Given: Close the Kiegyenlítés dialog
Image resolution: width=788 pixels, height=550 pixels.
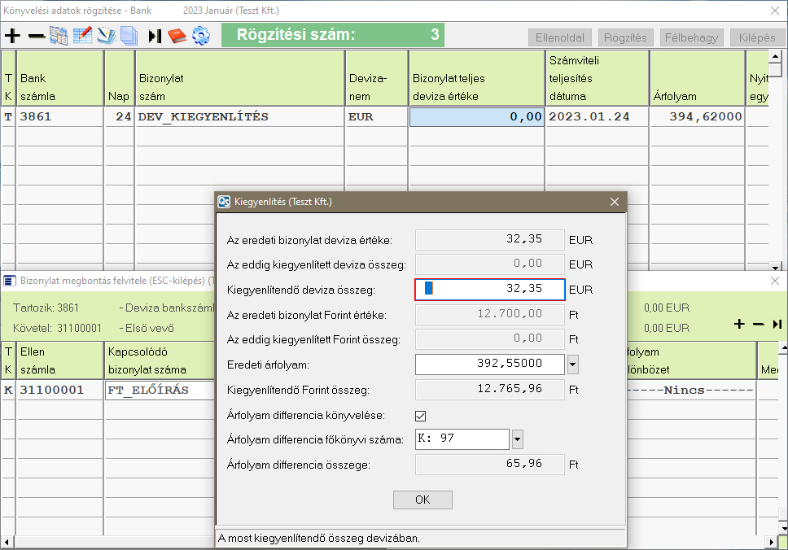Looking at the screenshot, I should [x=614, y=202].
